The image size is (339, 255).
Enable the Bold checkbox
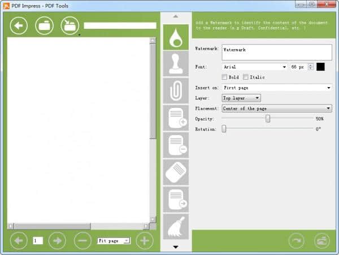(225, 77)
